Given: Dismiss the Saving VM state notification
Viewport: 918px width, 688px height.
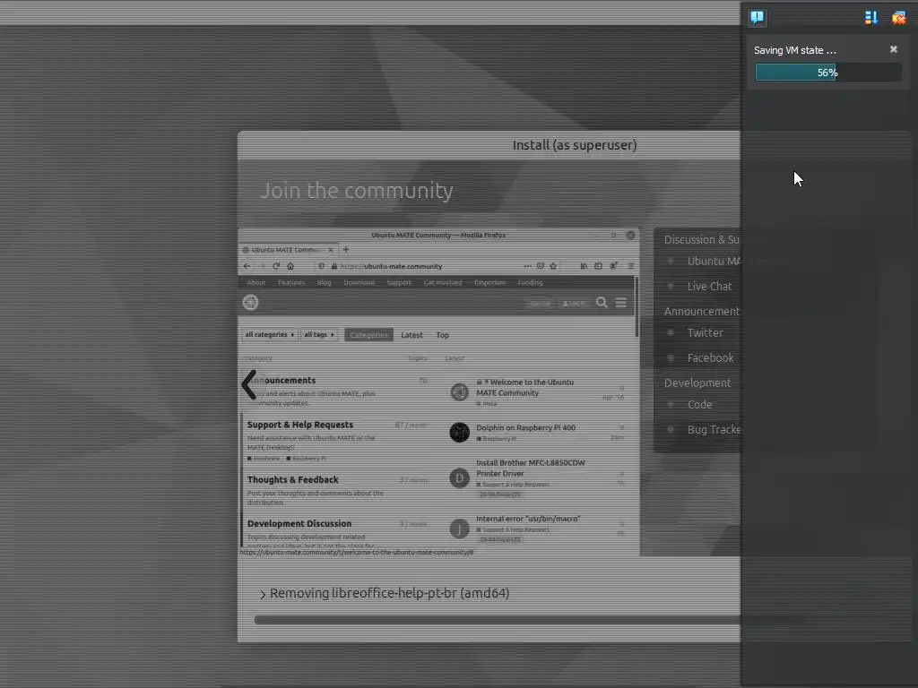Looking at the screenshot, I should point(894,49).
